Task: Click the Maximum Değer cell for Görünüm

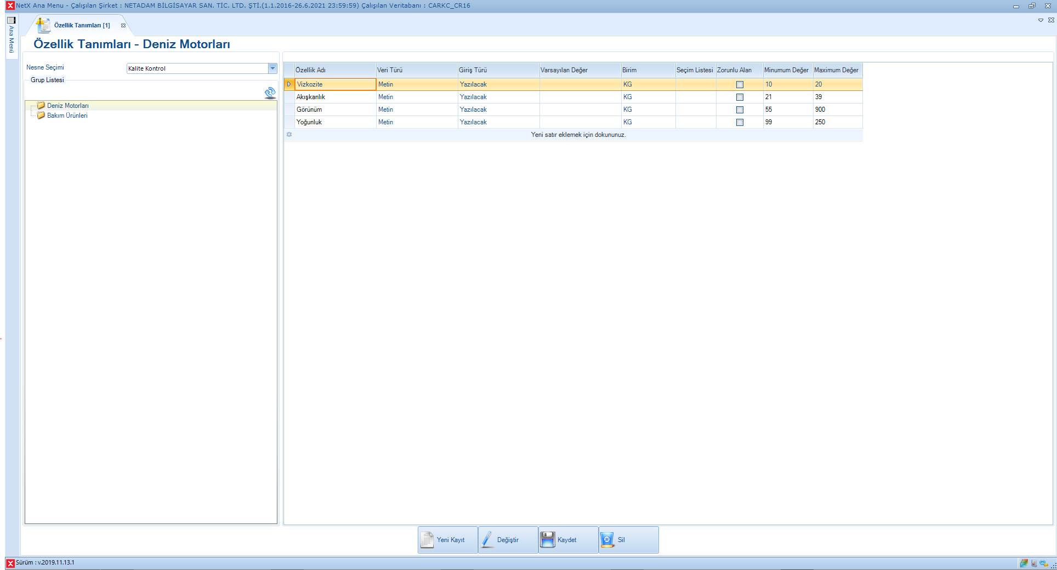Action: 837,110
